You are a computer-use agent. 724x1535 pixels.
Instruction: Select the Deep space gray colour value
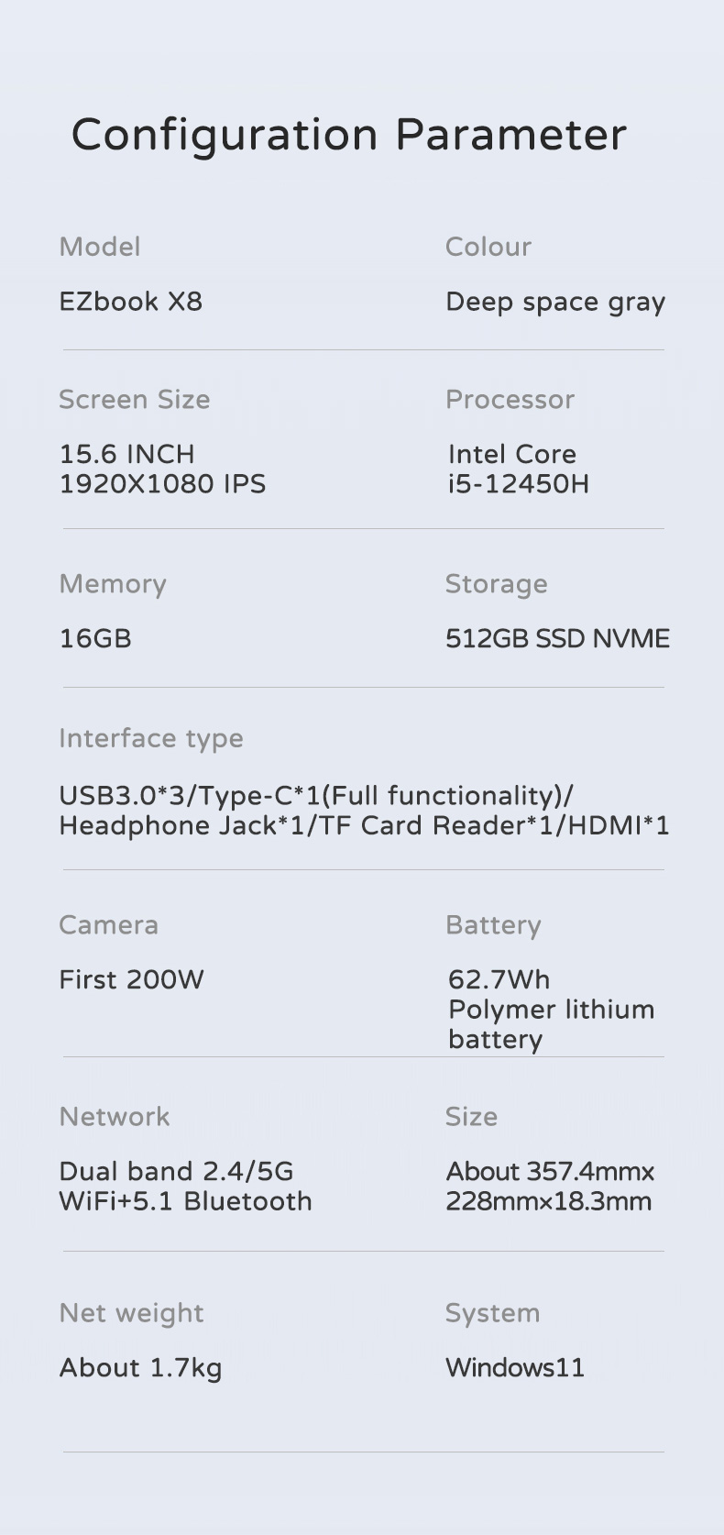[555, 303]
